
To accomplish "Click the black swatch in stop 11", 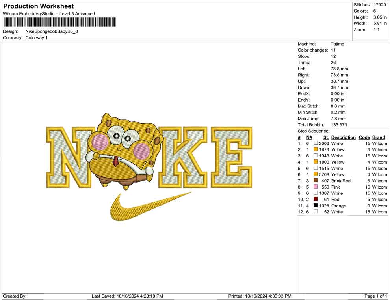I will coord(316,205).
